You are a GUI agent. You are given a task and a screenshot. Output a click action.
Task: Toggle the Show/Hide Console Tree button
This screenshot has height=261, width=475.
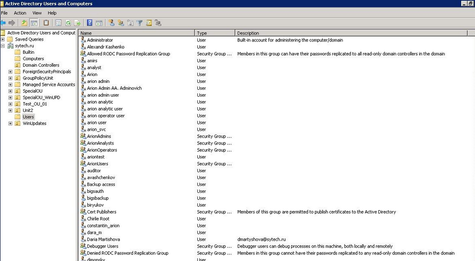pyautogui.click(x=34, y=23)
